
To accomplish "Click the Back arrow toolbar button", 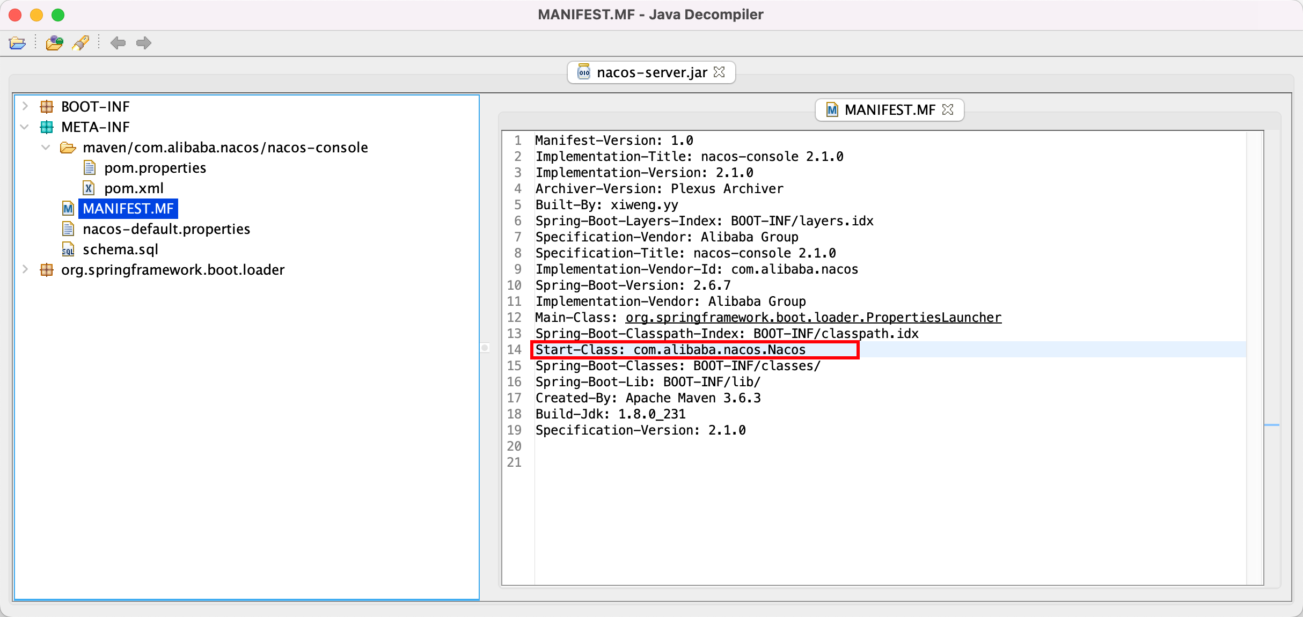I will [118, 43].
